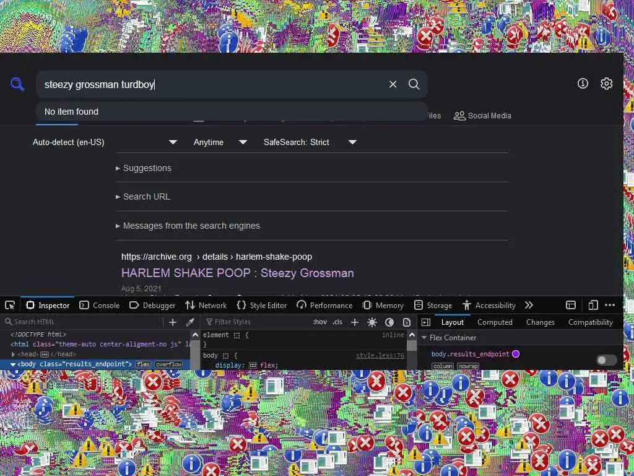Select the Inspector tab

click(48, 305)
